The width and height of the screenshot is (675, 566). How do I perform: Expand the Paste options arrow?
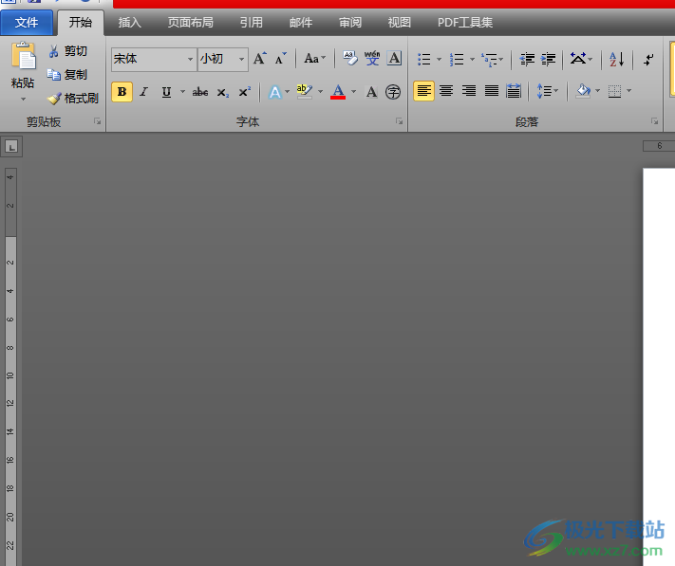click(23, 100)
